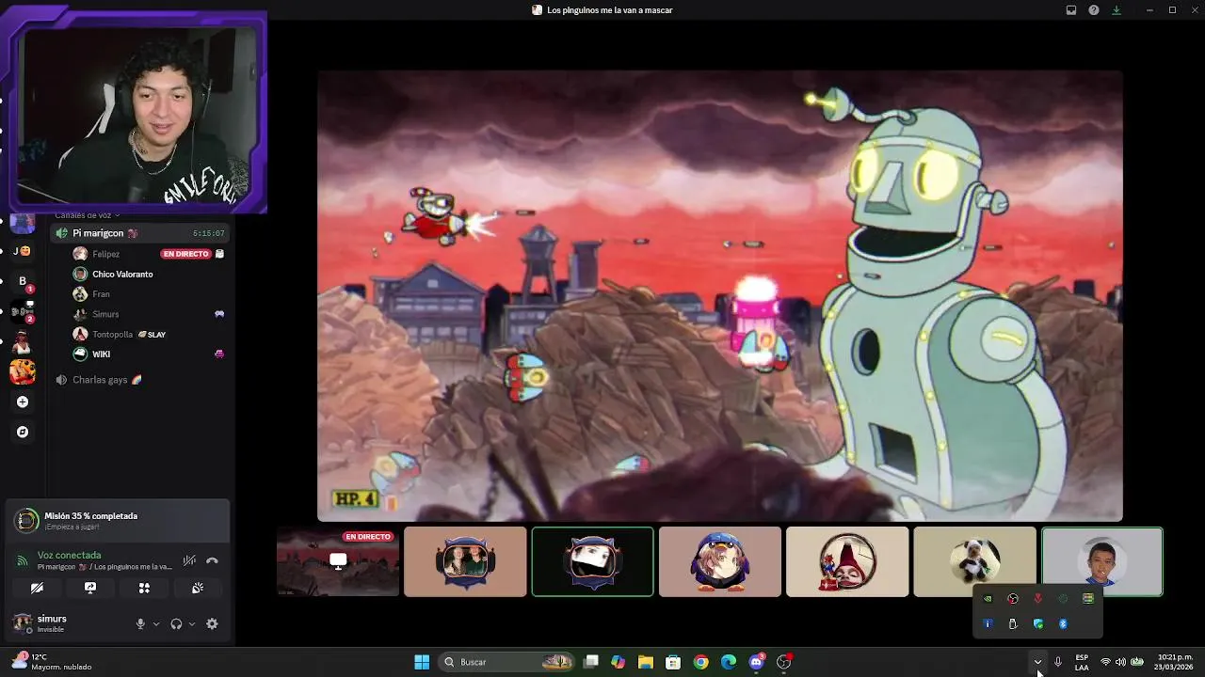Select the 'Pi marigcon' voice channel
This screenshot has width=1205, height=677.
coord(139,233)
